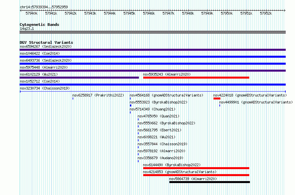
Task: Select nsv6102129 (Wu2021) variant label
Action: point(39,74)
